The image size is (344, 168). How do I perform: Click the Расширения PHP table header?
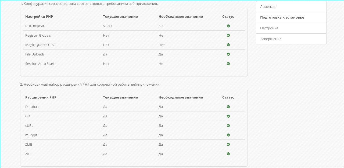(x=41, y=97)
